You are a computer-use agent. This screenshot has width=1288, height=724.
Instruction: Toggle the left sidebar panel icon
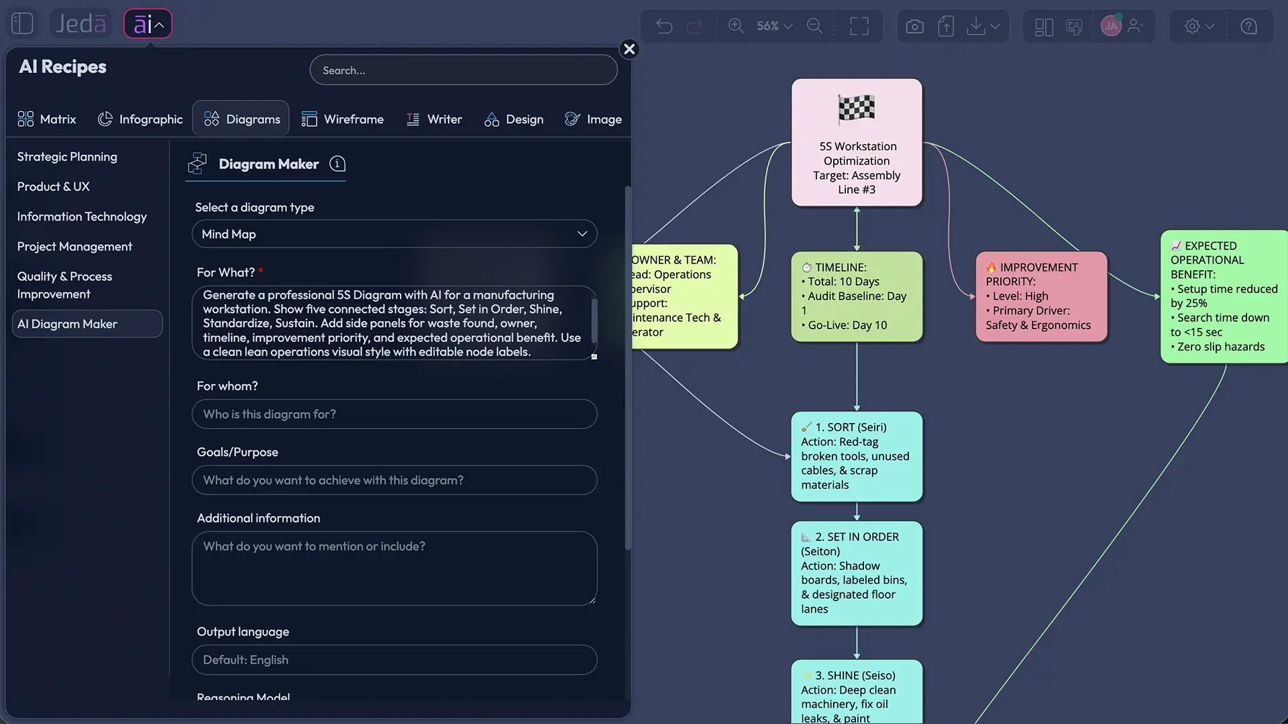[x=22, y=24]
